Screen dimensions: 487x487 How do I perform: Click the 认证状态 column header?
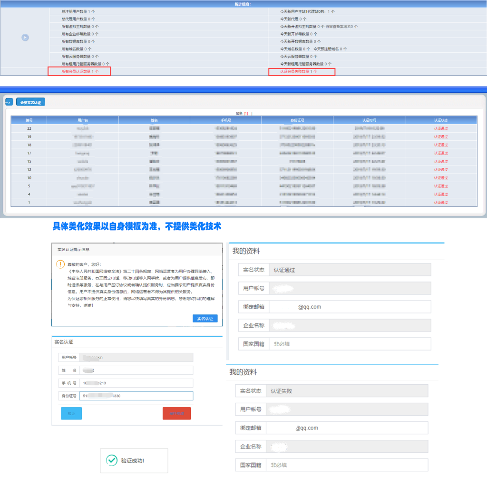pyautogui.click(x=440, y=120)
